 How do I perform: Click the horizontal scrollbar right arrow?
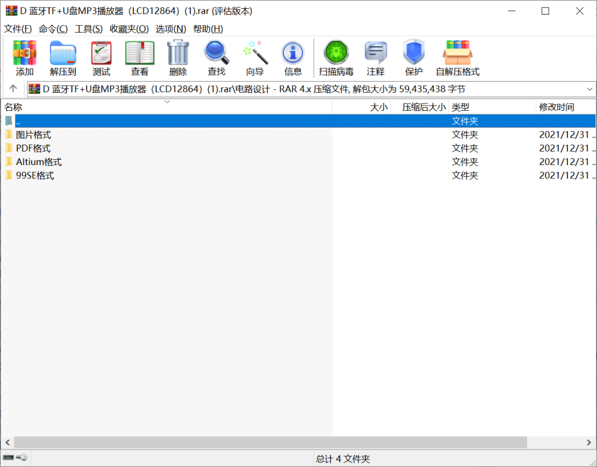coord(590,443)
